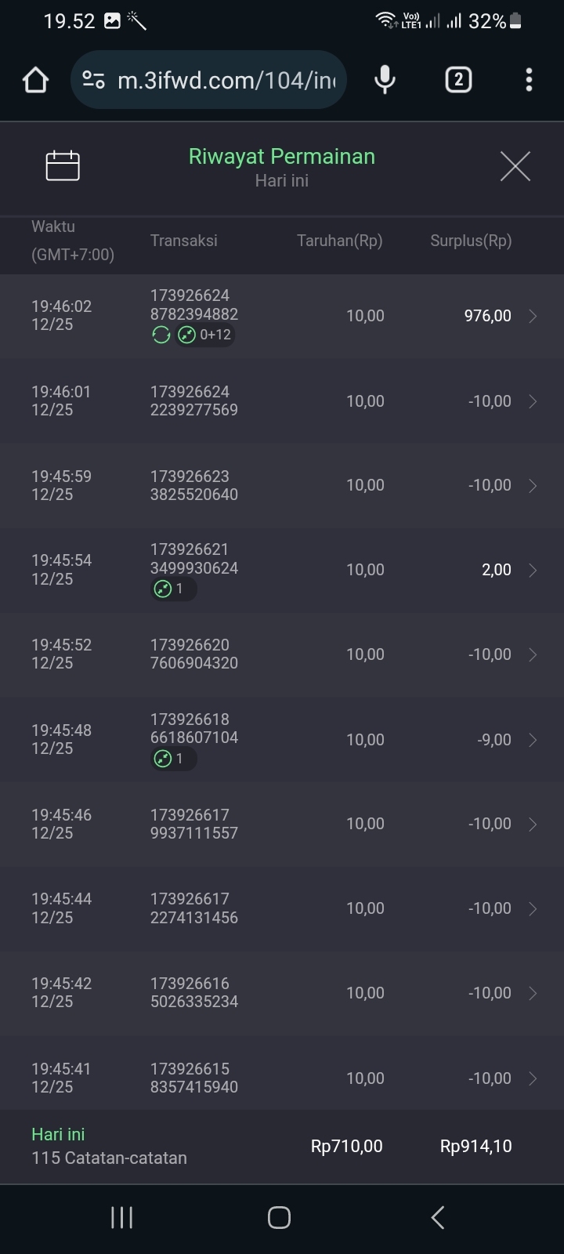Viewport: 564px width, 1254px height.
Task: Tap the microphone voice search icon
Action: [x=385, y=80]
